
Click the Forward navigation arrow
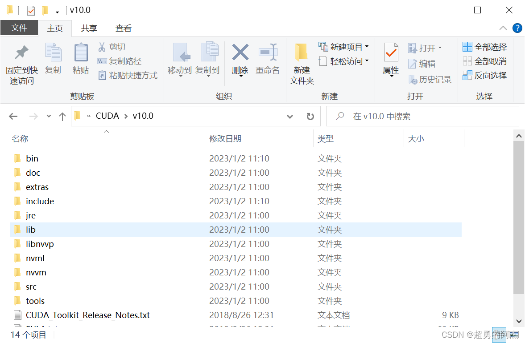[x=33, y=116]
